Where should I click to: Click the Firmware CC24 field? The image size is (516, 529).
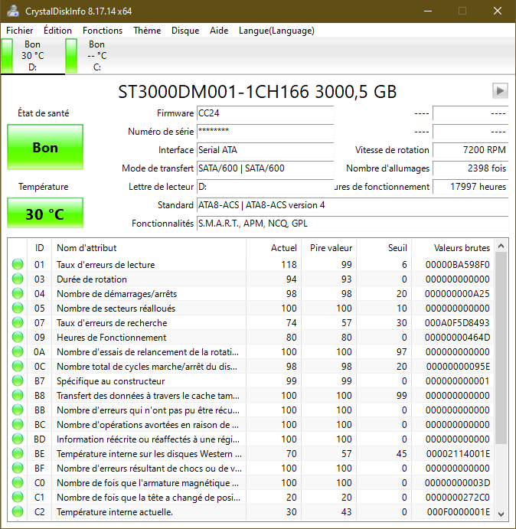pos(265,113)
